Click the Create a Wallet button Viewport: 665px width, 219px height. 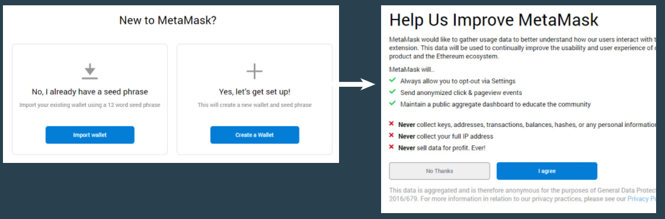click(x=254, y=135)
